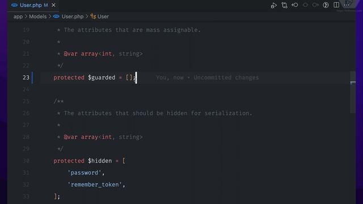
Task: Click the User.php breadcrumb segment
Action: (73, 16)
